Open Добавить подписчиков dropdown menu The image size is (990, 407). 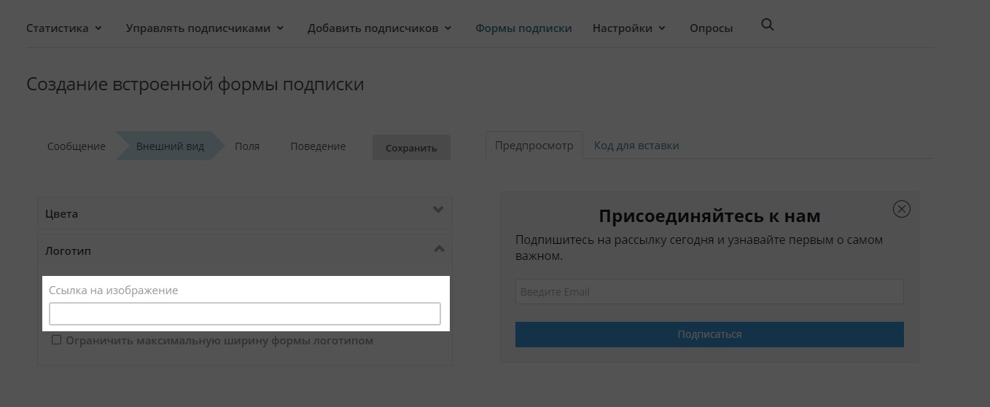click(x=379, y=28)
